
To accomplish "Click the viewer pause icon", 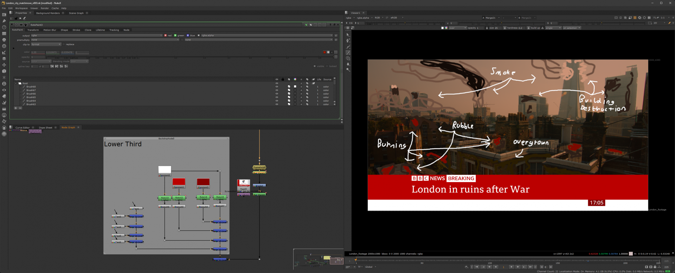I will [x=649, y=18].
